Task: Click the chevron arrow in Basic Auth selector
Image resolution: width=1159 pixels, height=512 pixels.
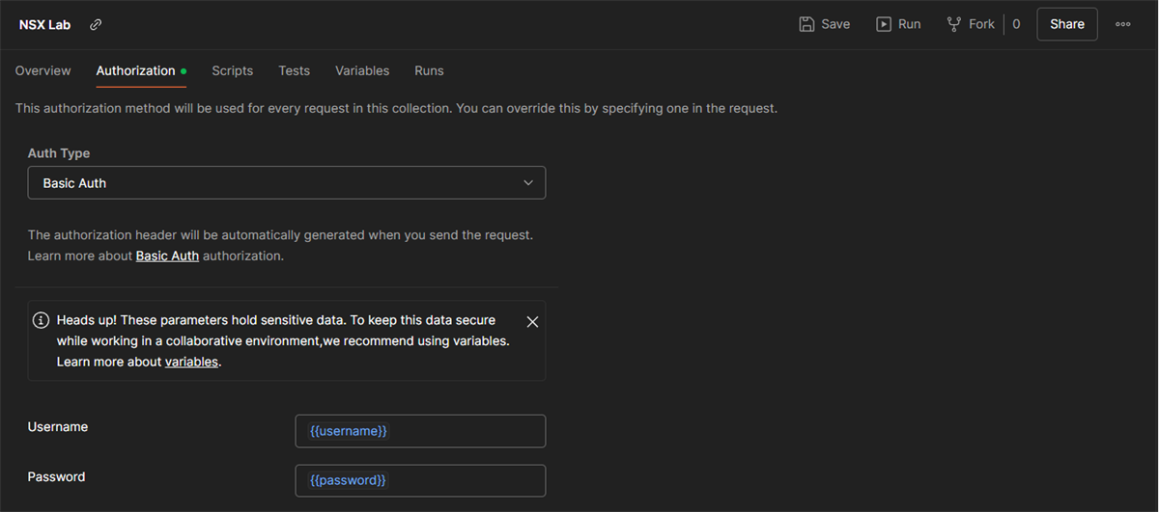Action: tap(528, 183)
